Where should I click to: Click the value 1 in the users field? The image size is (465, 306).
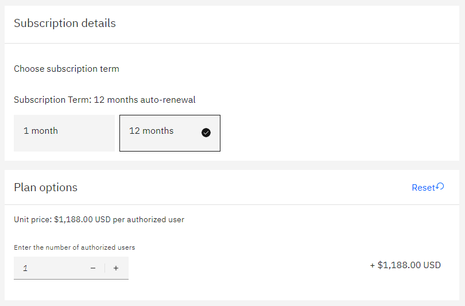click(x=25, y=268)
